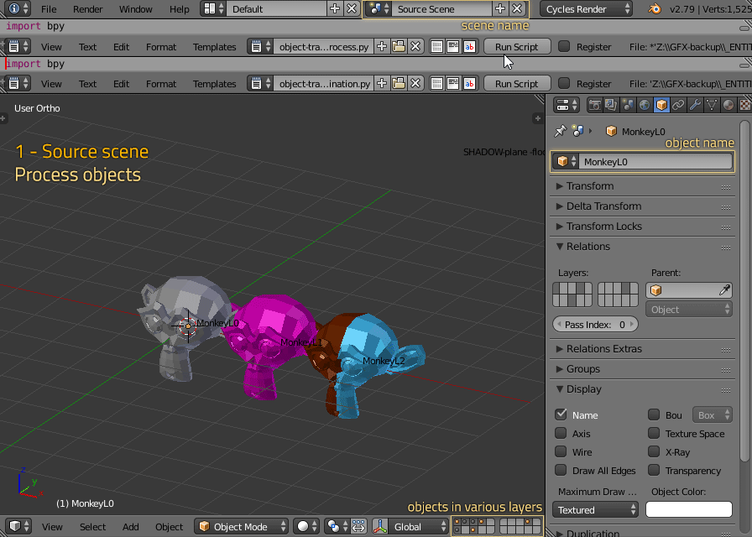Open the Object Data properties tab

712,105
